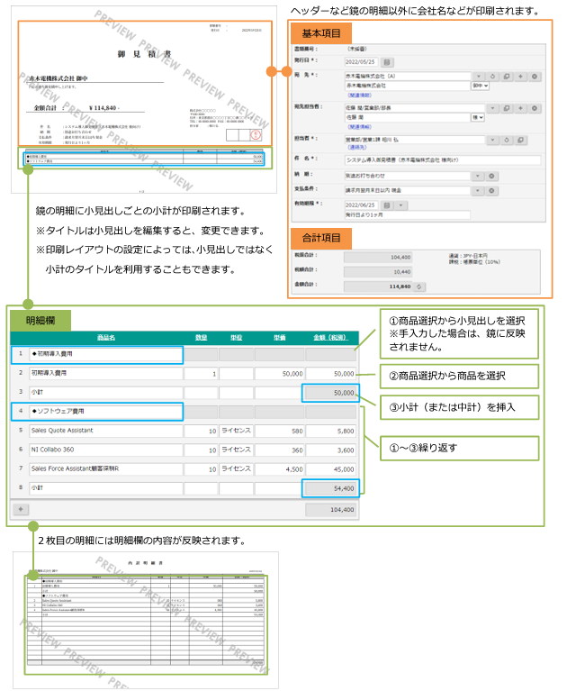576x691 pixels.
Task: Open the second-page 内訳明細書 preview thumbnail
Action: [146, 620]
